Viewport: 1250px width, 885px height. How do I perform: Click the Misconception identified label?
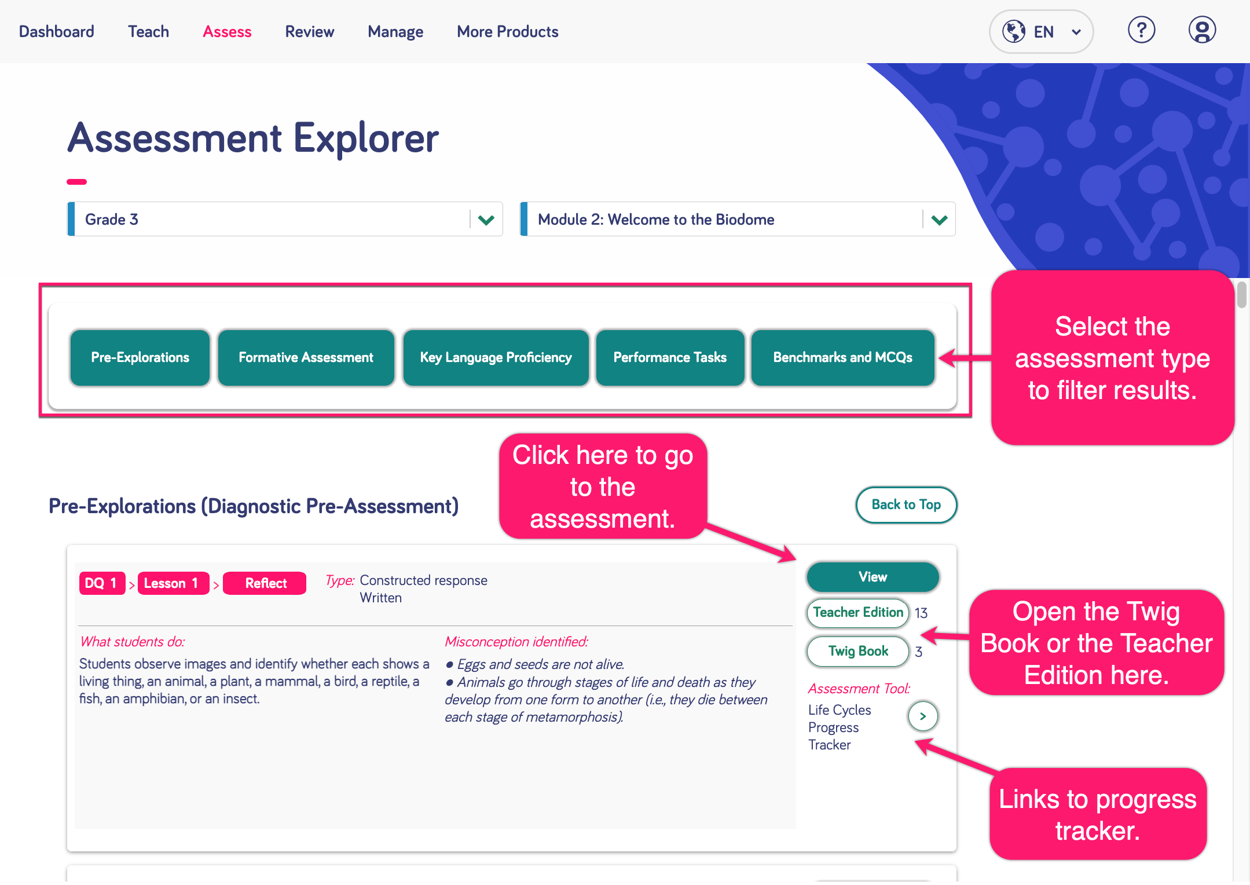(x=516, y=642)
